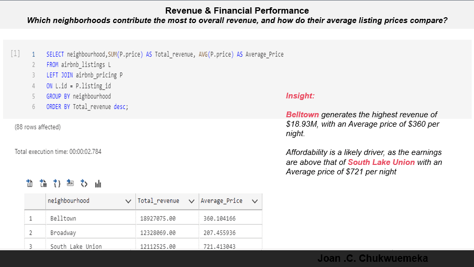
Task: Expand the Total_revenue column filter arrow
Action: 191,201
